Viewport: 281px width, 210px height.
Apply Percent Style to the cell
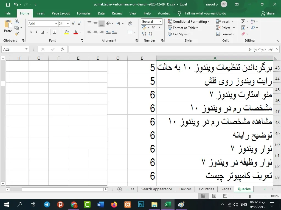[x=153, y=28]
